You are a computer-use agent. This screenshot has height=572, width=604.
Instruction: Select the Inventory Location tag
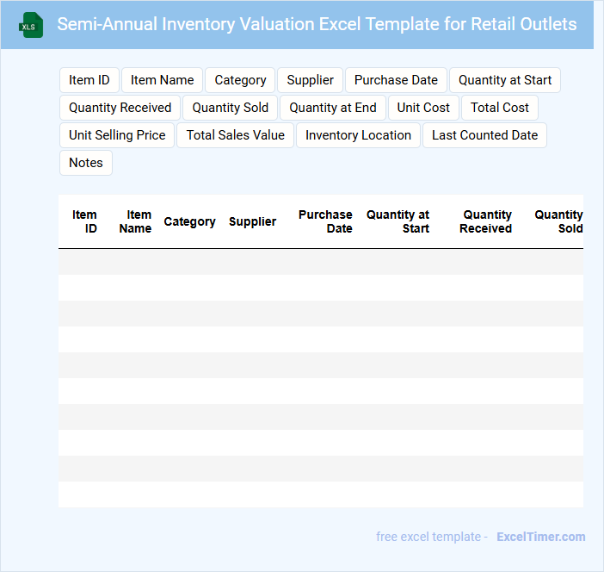[x=358, y=135]
